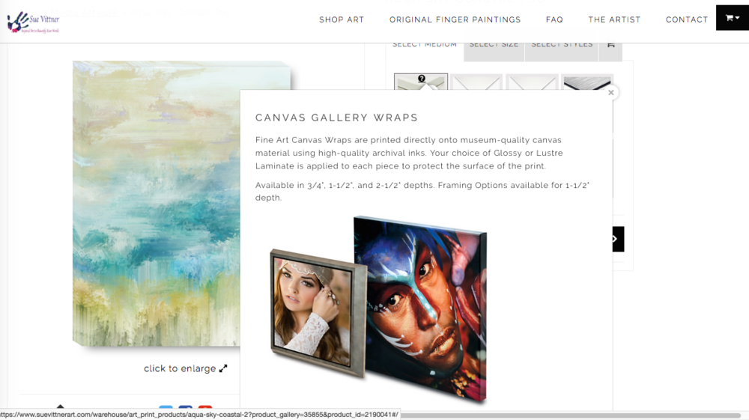Viewport: 749px width, 420px height.
Task: Click the question mark help icon
Action: click(421, 79)
